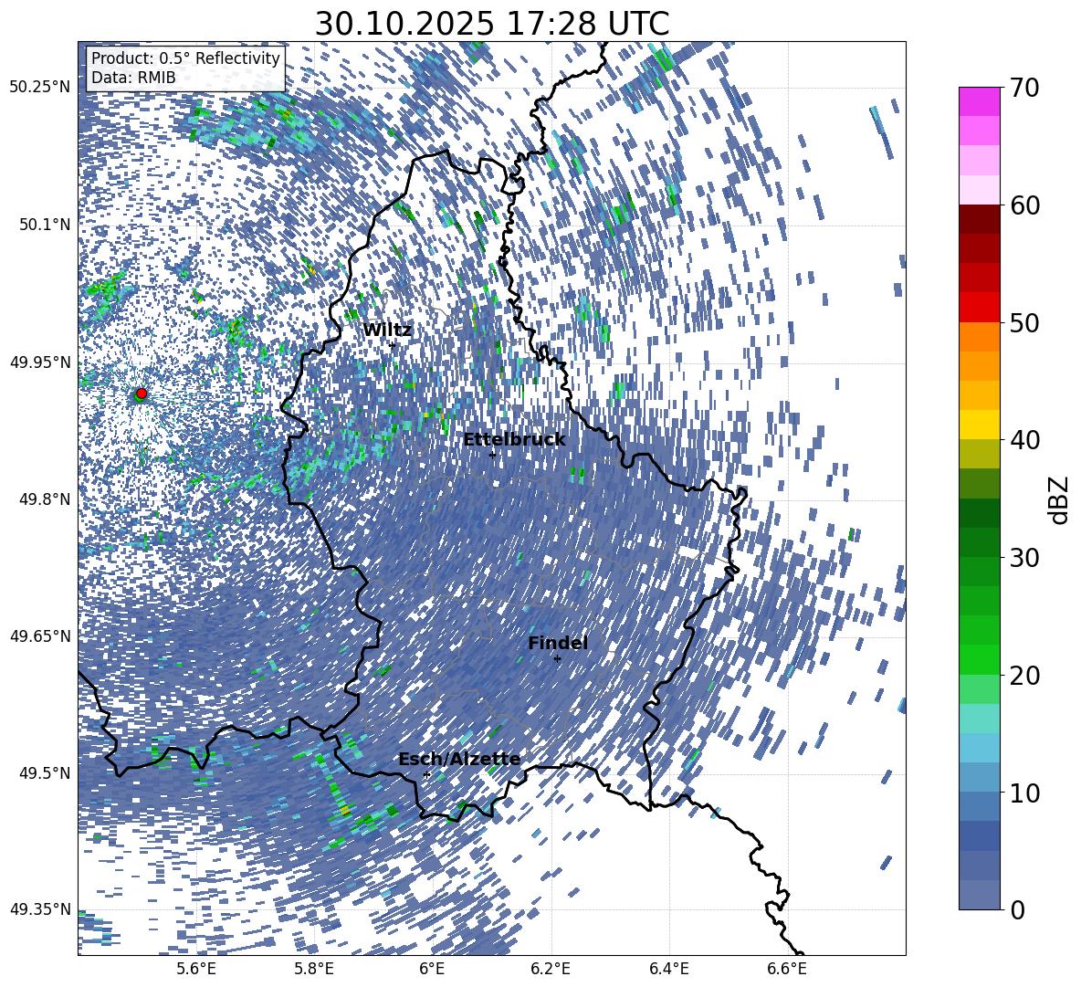The image size is (1081, 987).
Task: Click the 49.5°N latitude label
Action: (x=44, y=772)
